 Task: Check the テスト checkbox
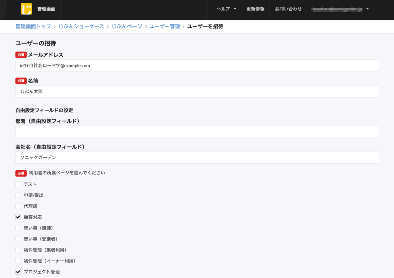tap(18, 184)
